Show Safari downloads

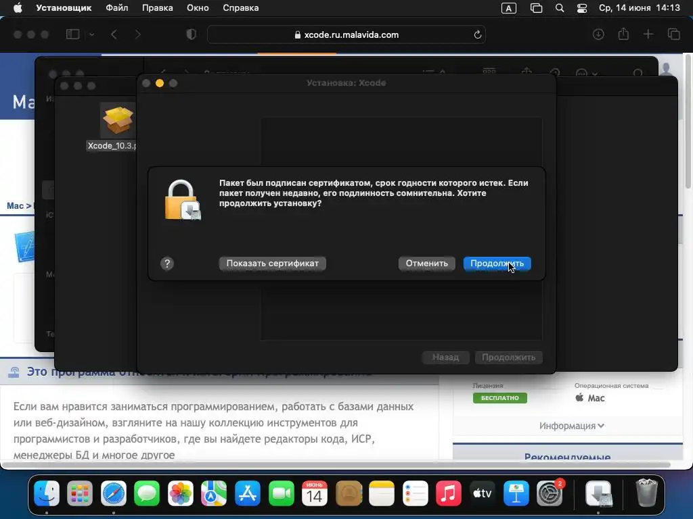pyautogui.click(x=598, y=34)
